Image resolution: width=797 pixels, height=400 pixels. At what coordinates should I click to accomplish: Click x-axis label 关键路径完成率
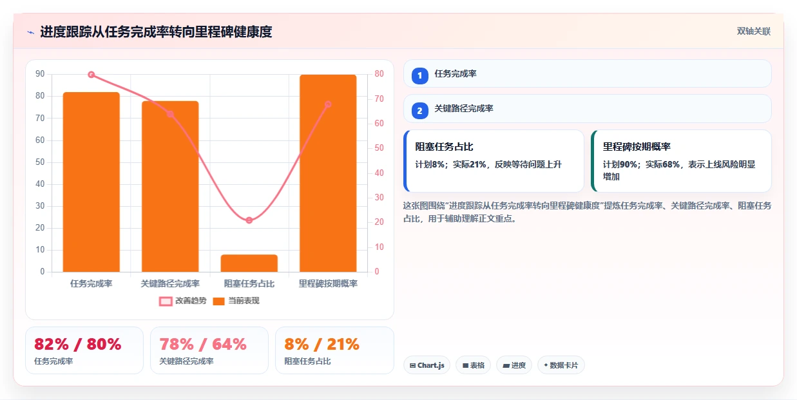[170, 283]
